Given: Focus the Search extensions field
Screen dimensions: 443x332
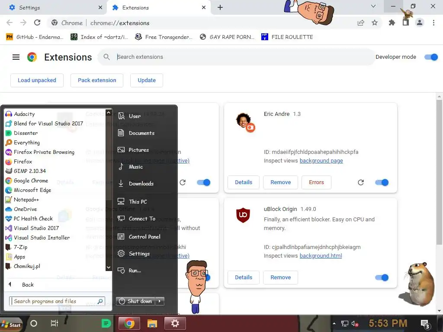Looking at the screenshot, I should (237, 57).
